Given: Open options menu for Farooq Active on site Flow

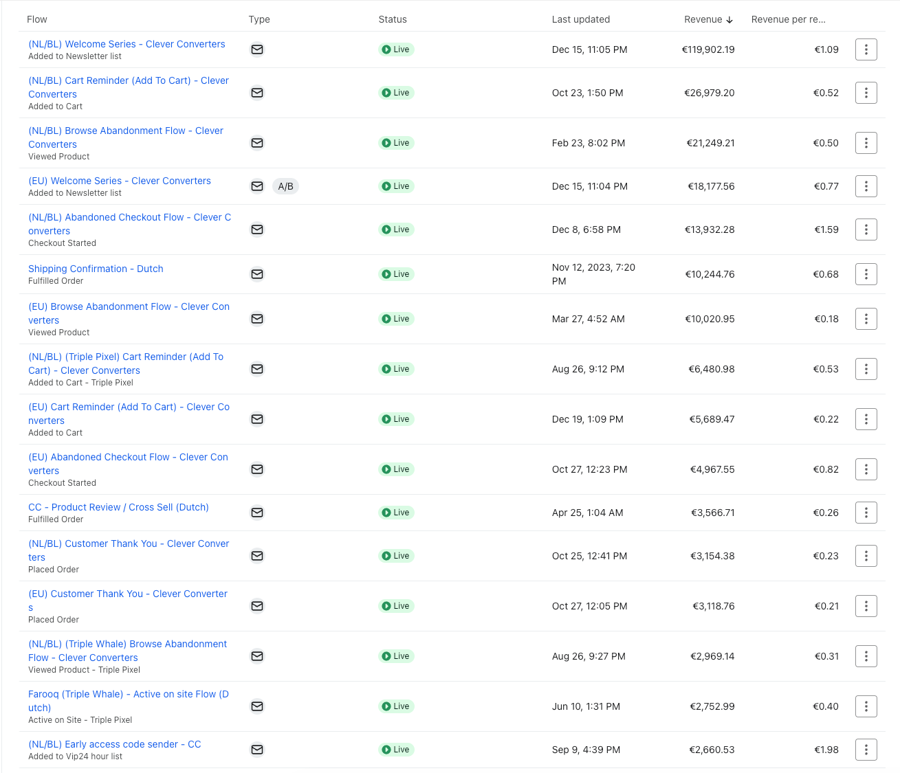Looking at the screenshot, I should (x=866, y=706).
